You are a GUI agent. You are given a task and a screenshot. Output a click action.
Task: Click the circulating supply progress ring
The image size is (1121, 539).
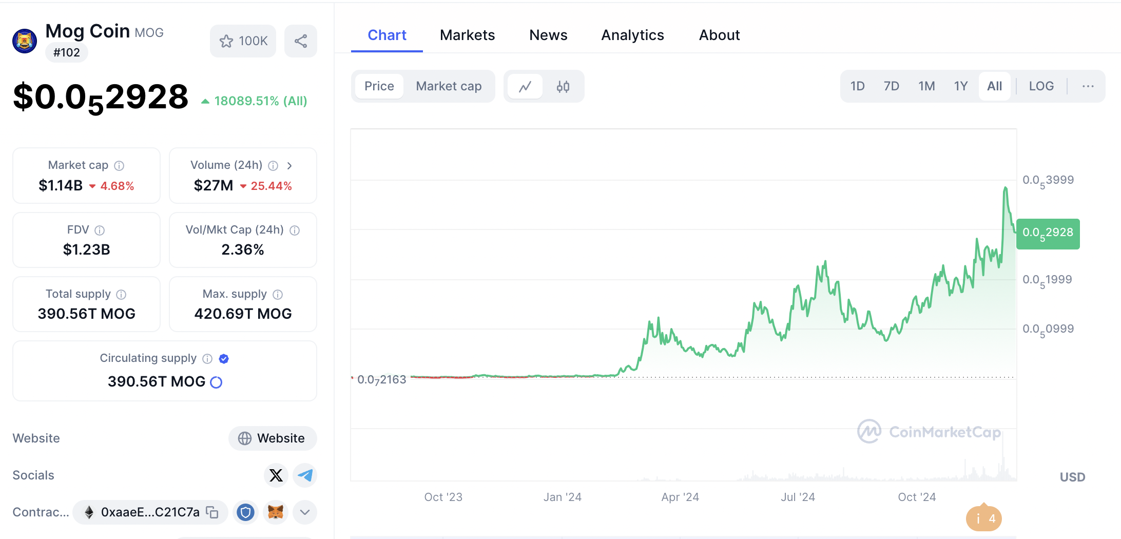click(x=216, y=382)
